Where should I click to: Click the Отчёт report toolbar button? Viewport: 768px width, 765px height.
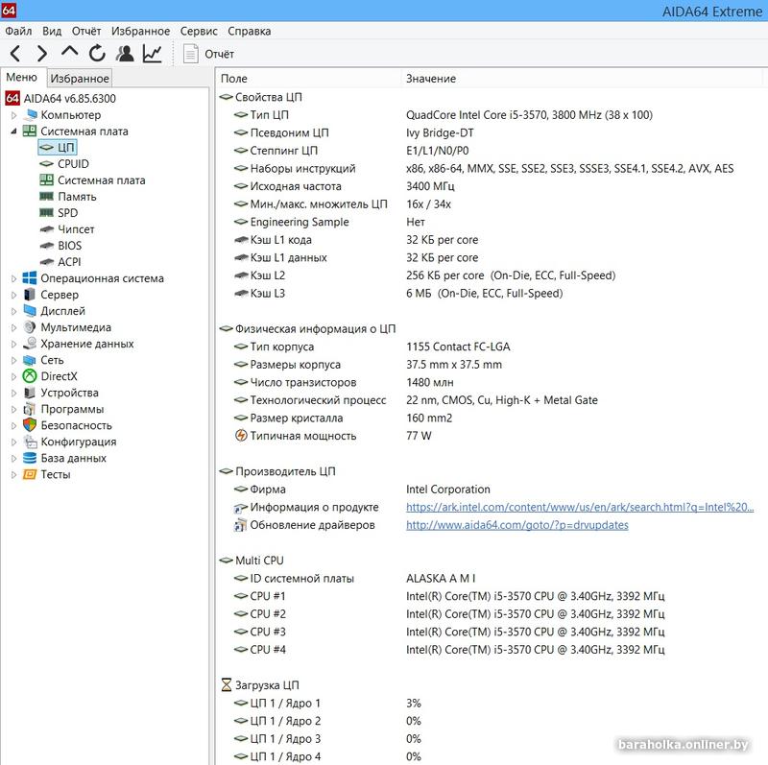click(x=208, y=54)
